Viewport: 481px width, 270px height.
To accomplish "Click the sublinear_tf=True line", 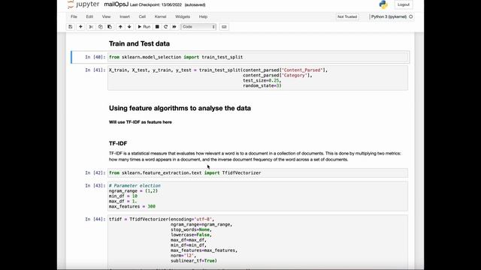I will pos(194,261).
